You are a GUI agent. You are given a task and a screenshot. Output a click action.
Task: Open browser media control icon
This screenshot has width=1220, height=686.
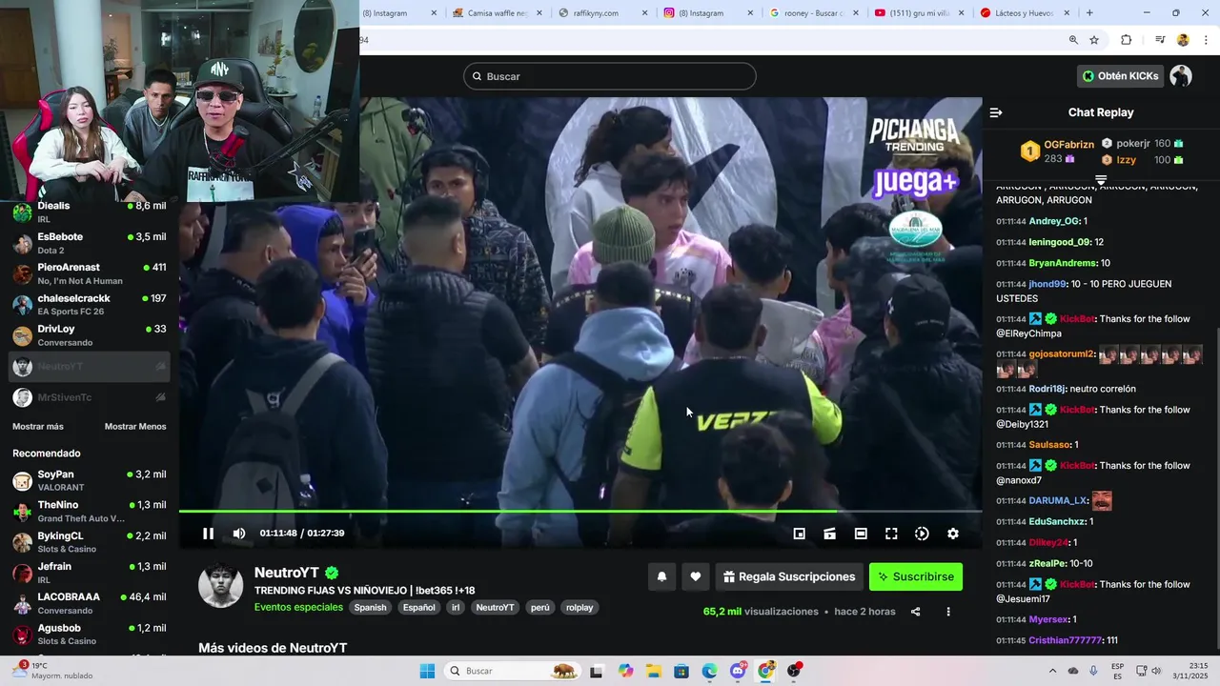pyautogui.click(x=1160, y=40)
